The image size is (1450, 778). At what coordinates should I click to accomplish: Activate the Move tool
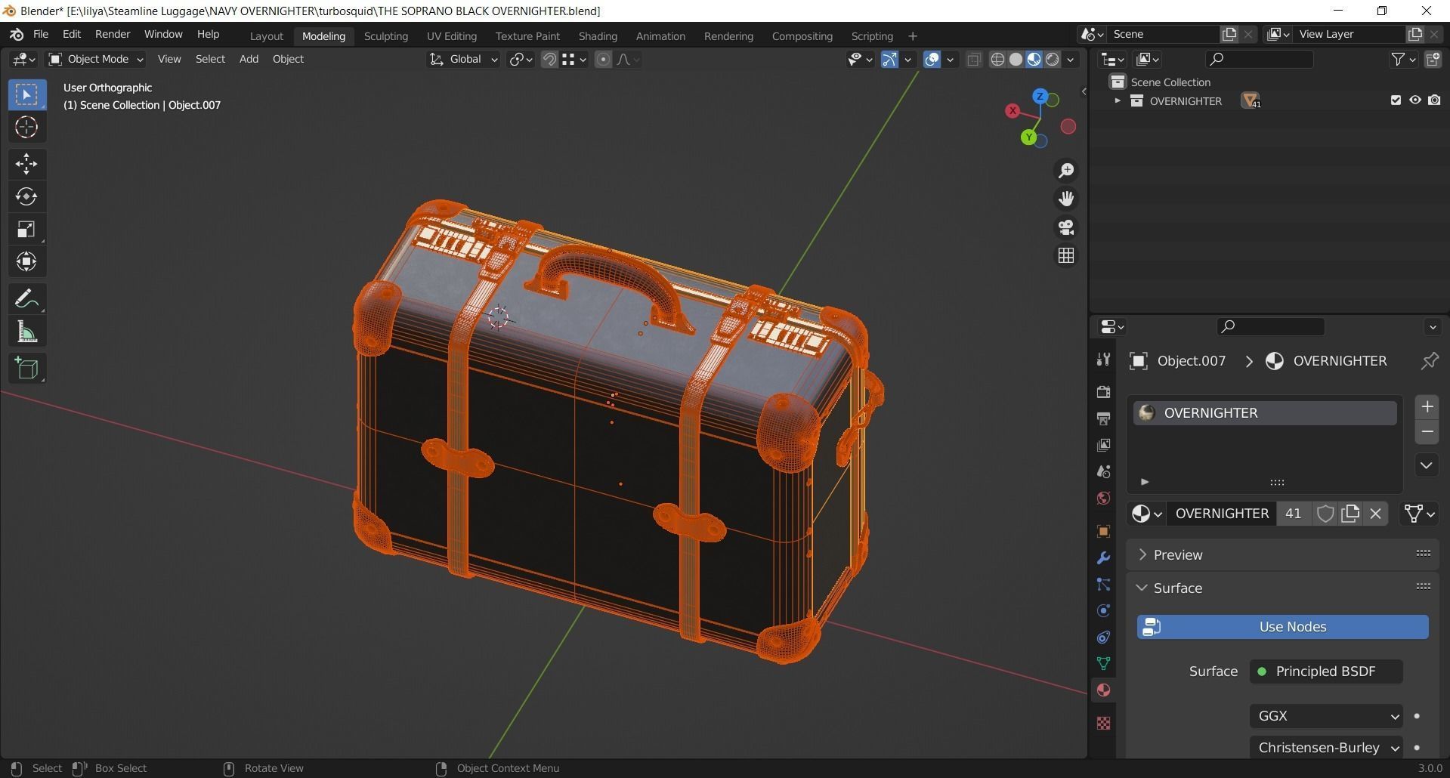coord(26,163)
